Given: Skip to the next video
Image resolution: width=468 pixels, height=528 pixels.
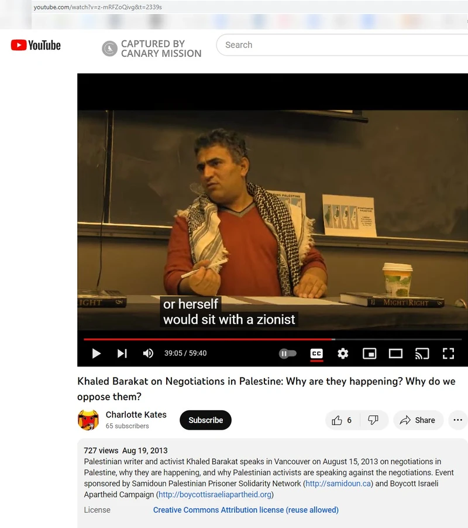Looking at the screenshot, I should pyautogui.click(x=122, y=353).
